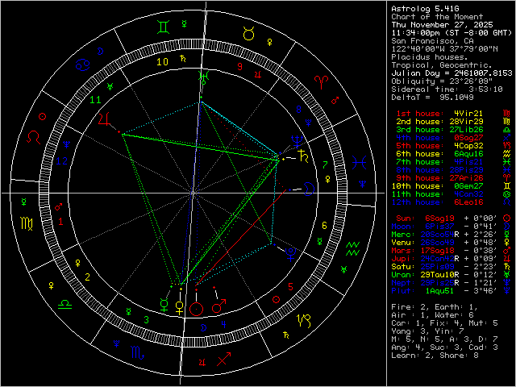The image size is (516, 387).
Task: Select the red Sagittarius arrow glyph on the wheel
Action: tap(224, 359)
